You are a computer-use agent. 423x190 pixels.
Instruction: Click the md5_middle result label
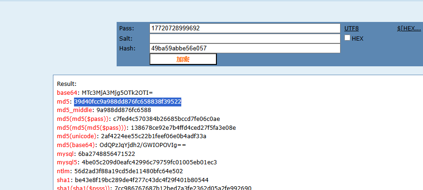coord(75,110)
